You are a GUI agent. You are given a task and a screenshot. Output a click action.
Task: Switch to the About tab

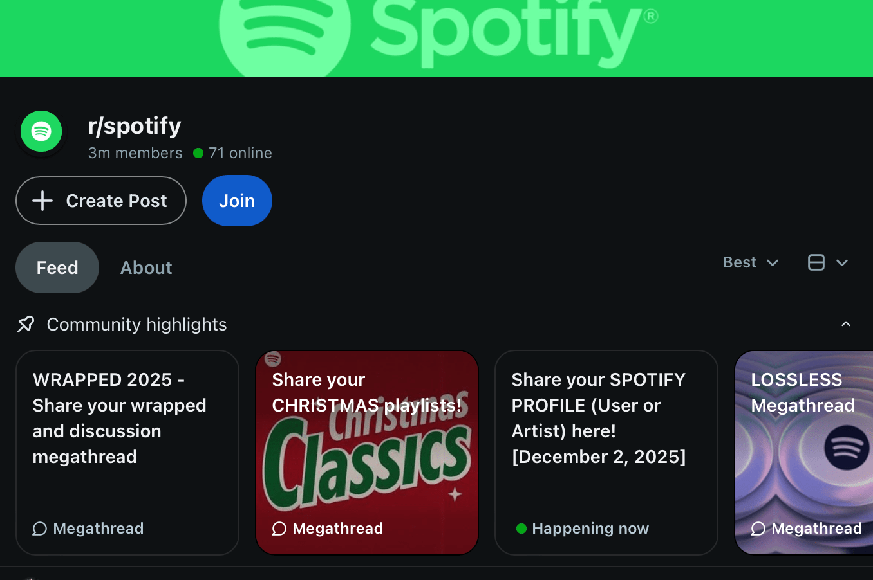pos(146,267)
